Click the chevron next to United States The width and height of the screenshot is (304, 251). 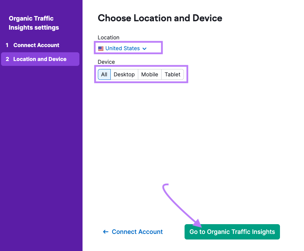click(x=145, y=48)
